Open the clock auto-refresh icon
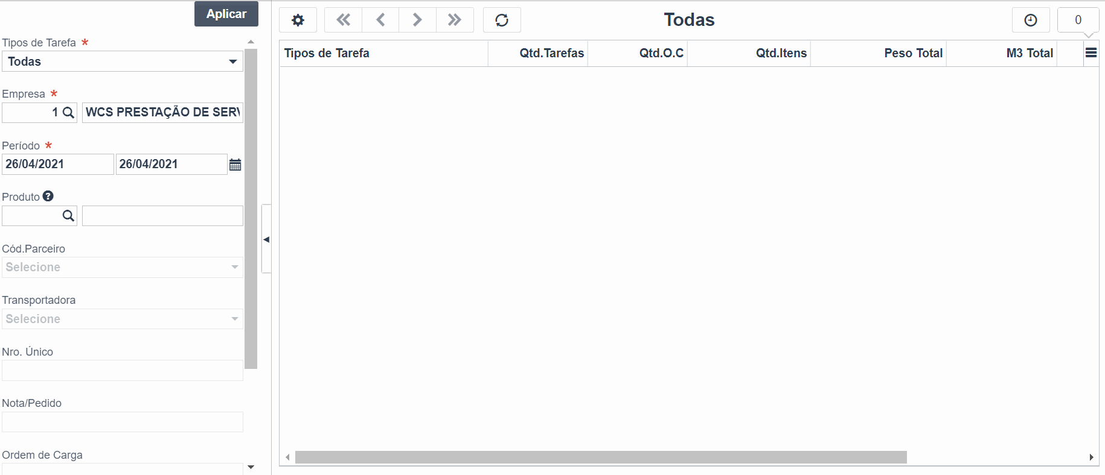The width and height of the screenshot is (1105, 475). click(1031, 20)
